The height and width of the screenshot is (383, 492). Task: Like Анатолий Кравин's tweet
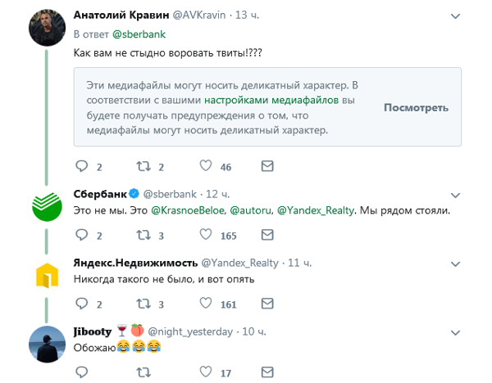tap(205, 167)
